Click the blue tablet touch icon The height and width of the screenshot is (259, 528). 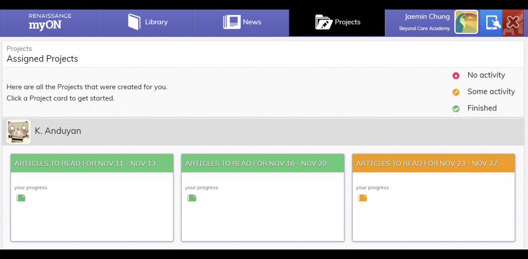click(x=491, y=23)
